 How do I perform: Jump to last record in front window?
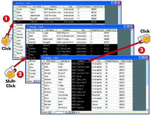pyautogui.click(x=70, y=112)
